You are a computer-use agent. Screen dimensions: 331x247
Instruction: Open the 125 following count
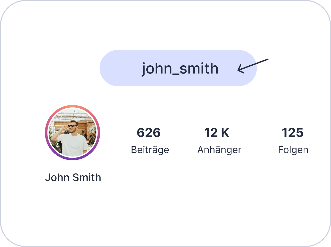(293, 133)
